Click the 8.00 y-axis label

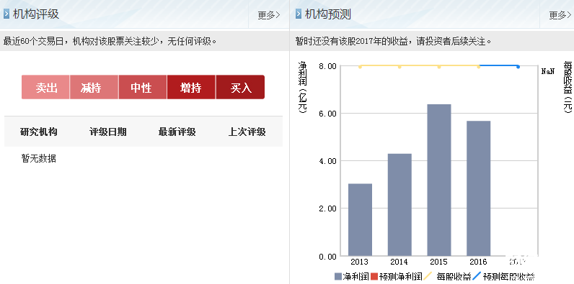327,66
